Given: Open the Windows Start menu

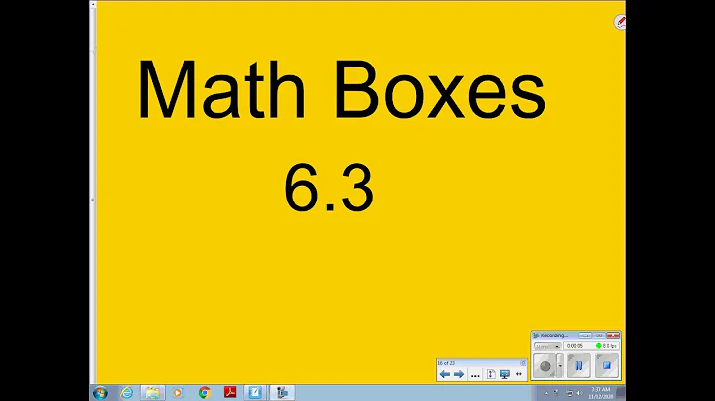Looking at the screenshot, I should [x=100, y=393].
